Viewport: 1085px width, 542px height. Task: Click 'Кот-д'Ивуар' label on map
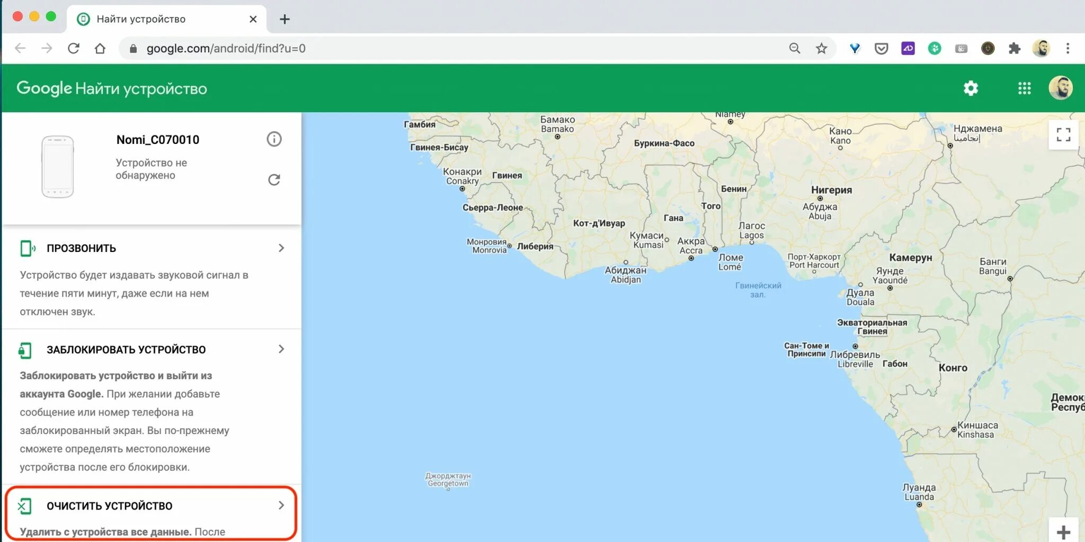(x=599, y=223)
